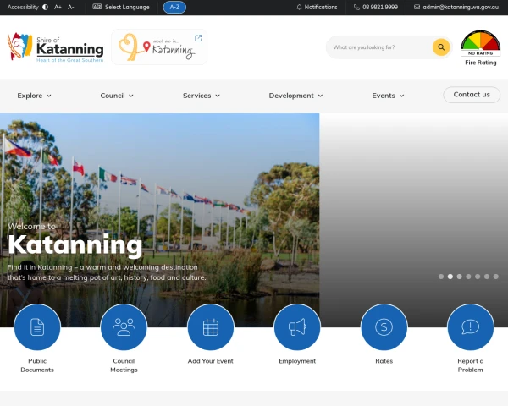The image size is (508, 406).
Task: Focus the 'What are you looking for?' search field
Action: [379, 47]
